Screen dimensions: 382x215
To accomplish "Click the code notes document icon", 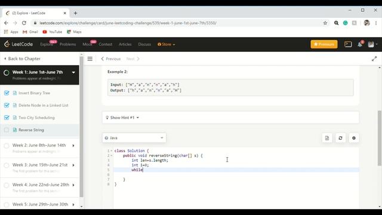I will (x=327, y=138).
